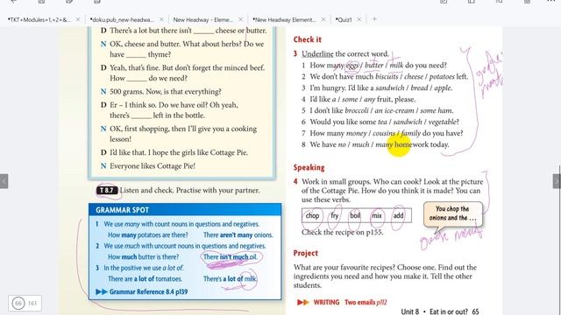
Task: Click the T 8.7 audio track badge
Action: pyautogui.click(x=107, y=191)
